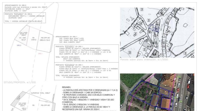
Task: Click the zoning map image
Action: tap(157, 33)
